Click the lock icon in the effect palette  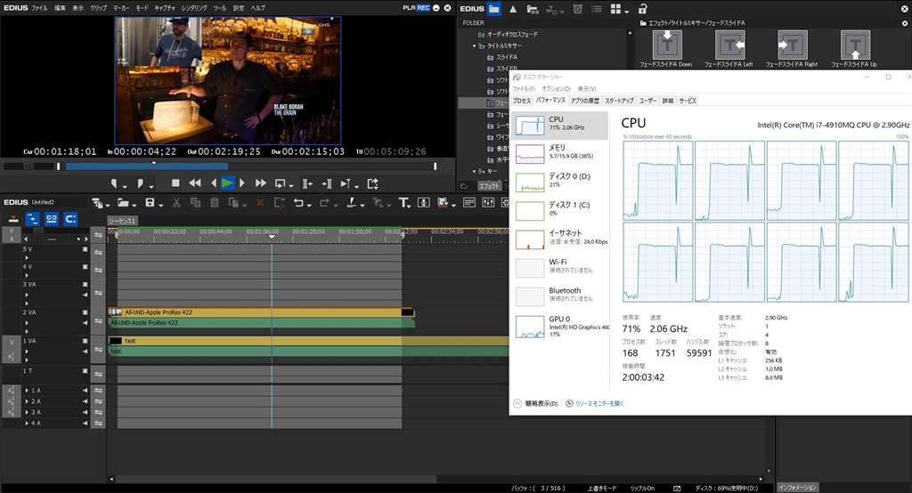click(x=643, y=9)
